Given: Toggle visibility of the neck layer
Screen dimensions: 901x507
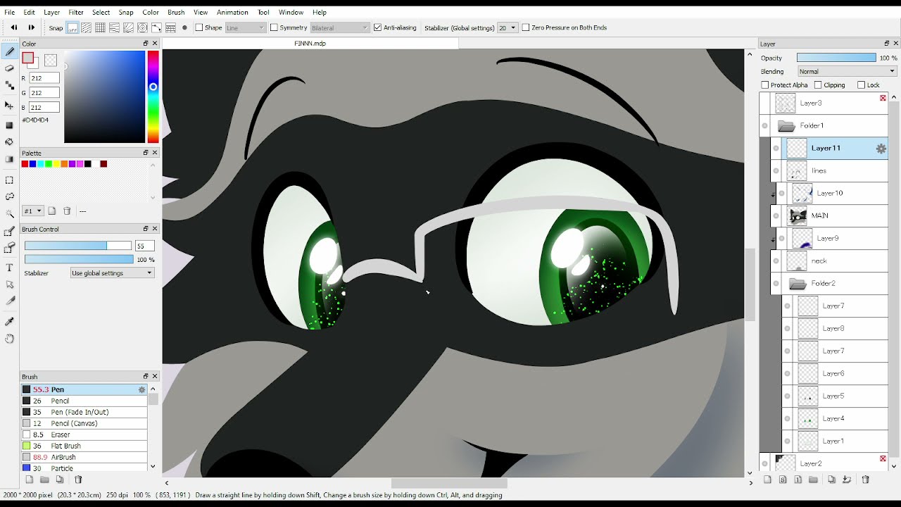Looking at the screenshot, I should pyautogui.click(x=776, y=261).
